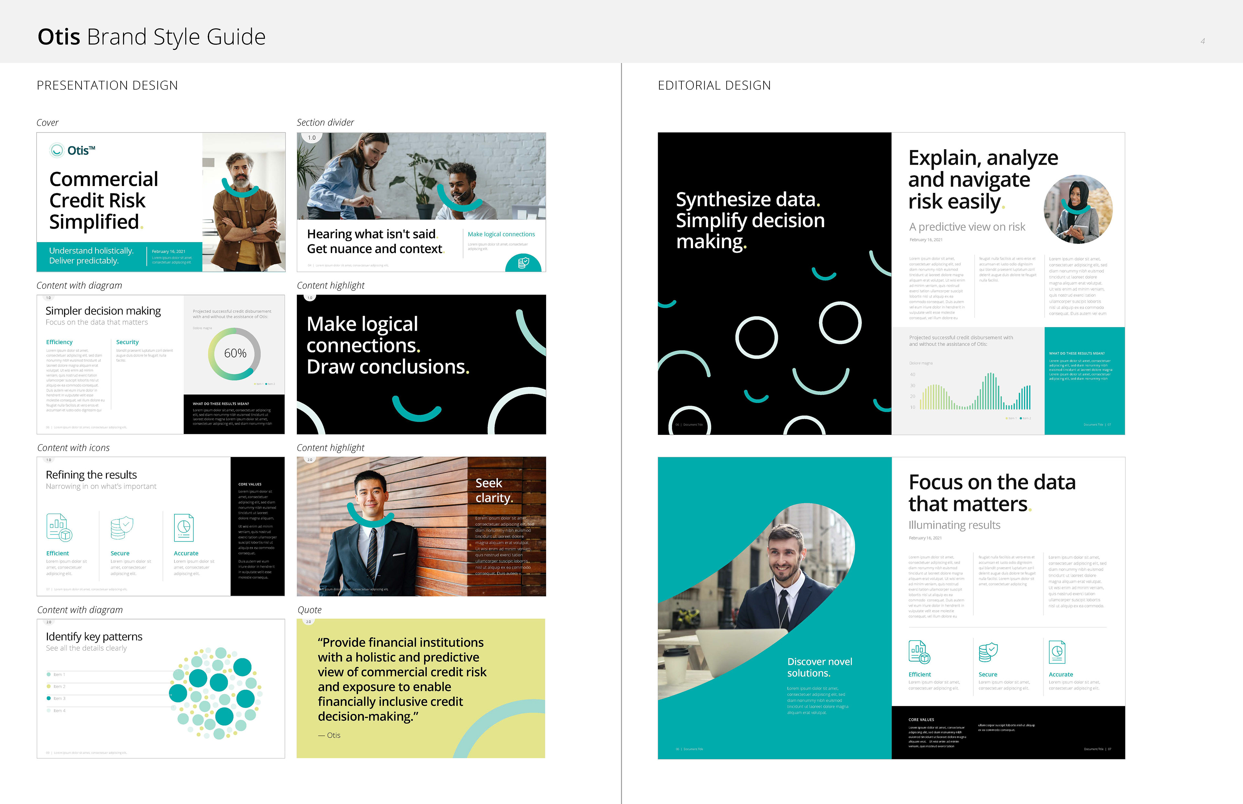Click the green bar chart on the editorial spread

pos(975,391)
